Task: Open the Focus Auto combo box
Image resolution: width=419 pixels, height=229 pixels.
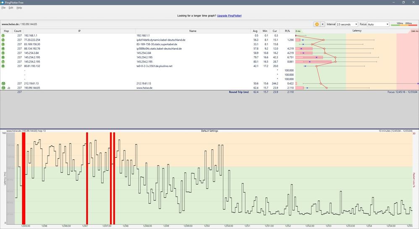Action: coord(378,24)
